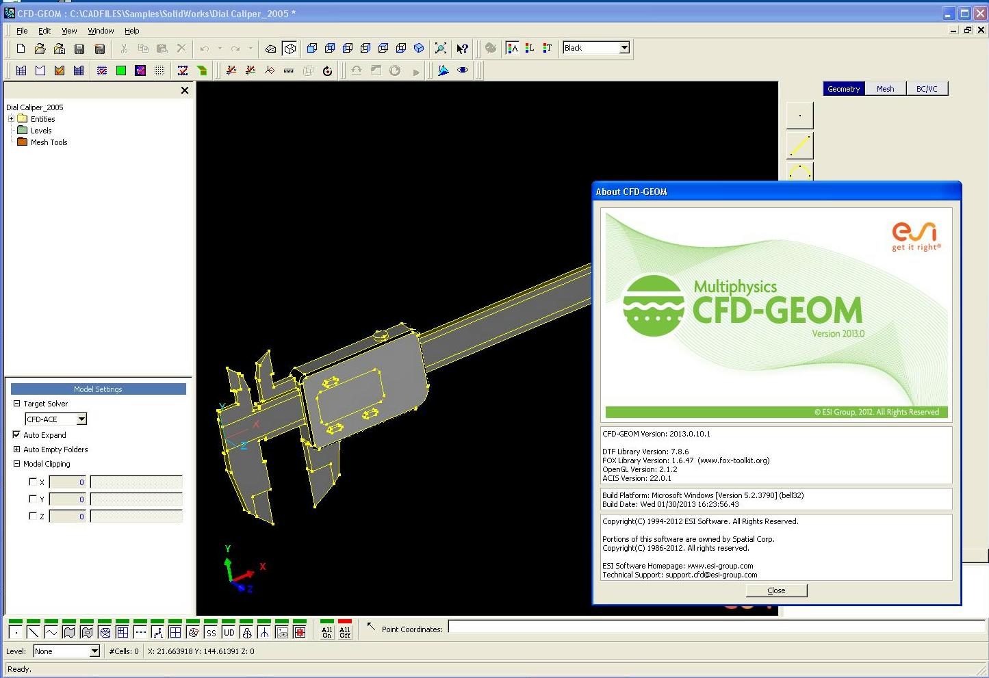Collapse the Model Clipping section
Viewport: 989px width, 678px height.
pyautogui.click(x=16, y=463)
